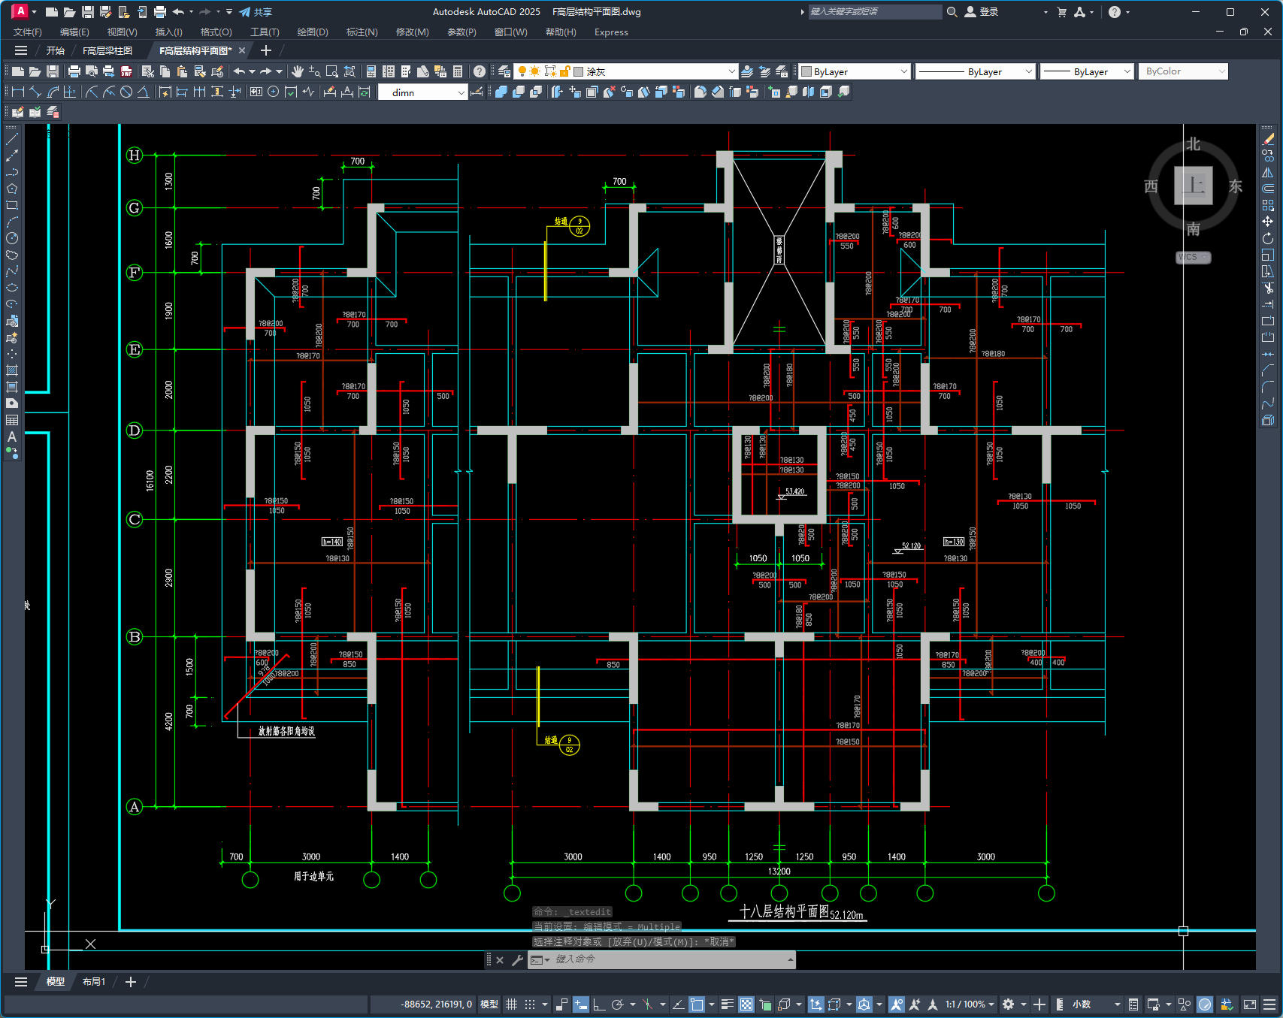
Task: Toggle transparency display in status bar
Action: coord(746,1004)
